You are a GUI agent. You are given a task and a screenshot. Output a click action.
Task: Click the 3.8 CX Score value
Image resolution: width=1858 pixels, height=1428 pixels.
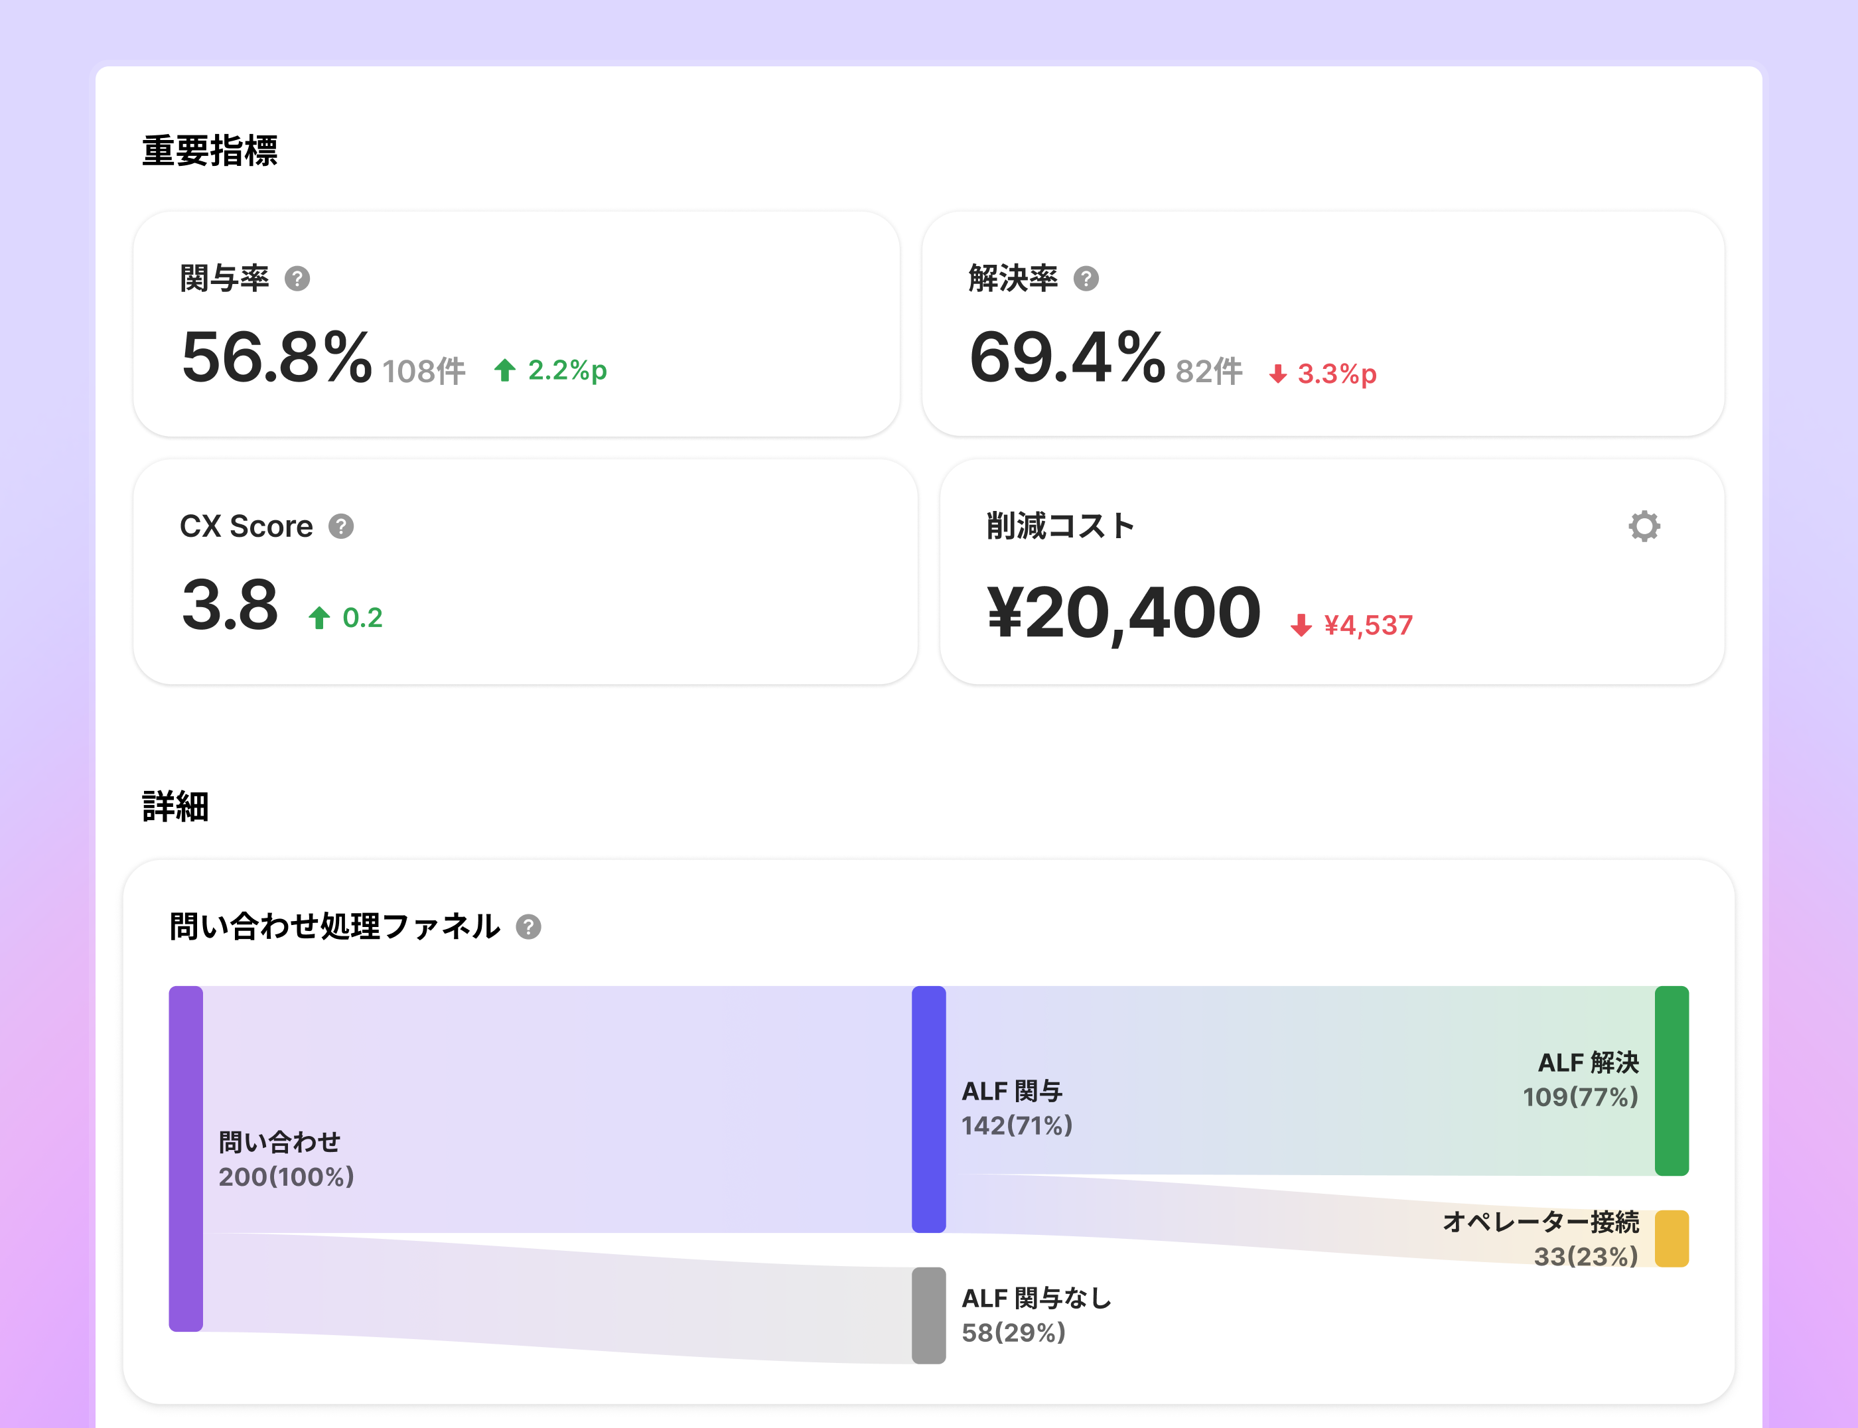tap(230, 605)
